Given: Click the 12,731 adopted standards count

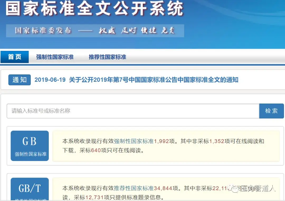Looking at the screenshot, I should click(94, 197).
